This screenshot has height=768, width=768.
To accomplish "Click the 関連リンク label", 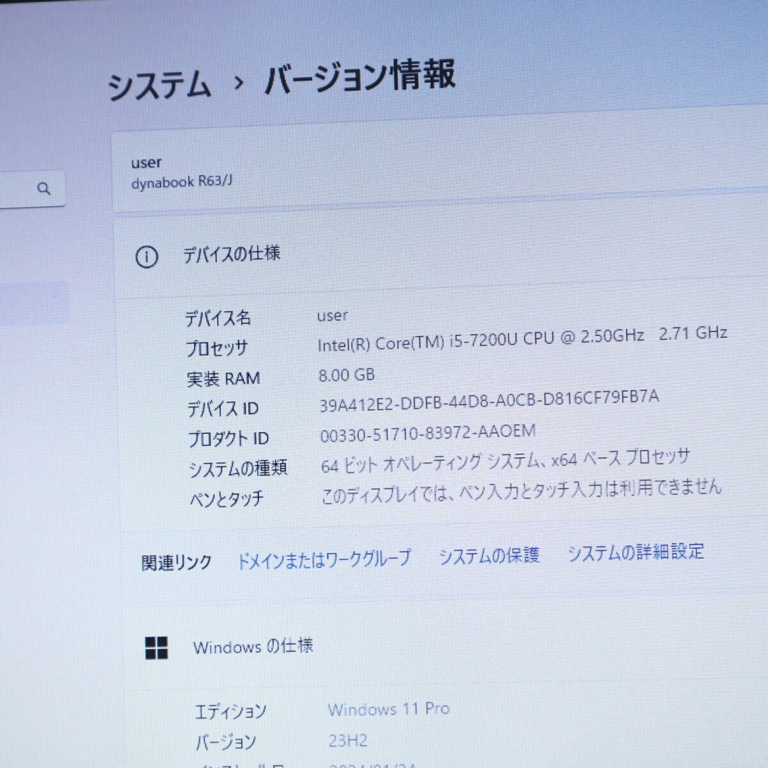I will click(176, 563).
